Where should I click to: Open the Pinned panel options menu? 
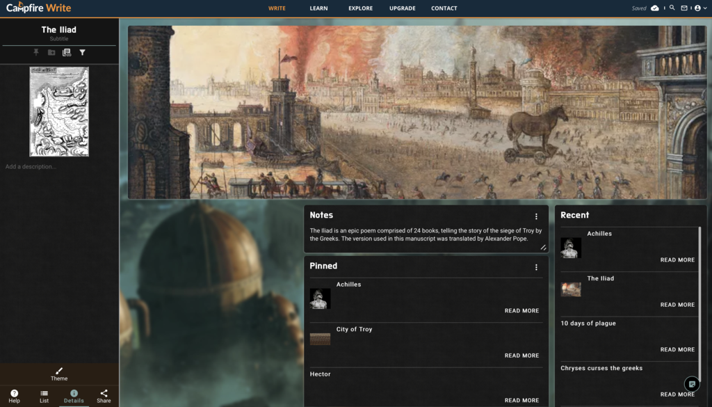click(536, 267)
